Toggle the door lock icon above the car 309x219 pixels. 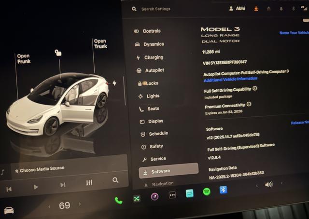[58, 53]
